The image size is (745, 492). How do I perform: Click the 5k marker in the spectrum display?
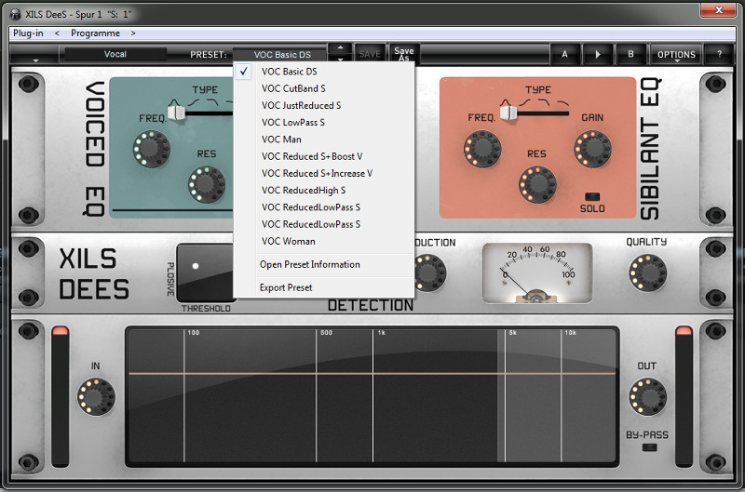(x=513, y=333)
